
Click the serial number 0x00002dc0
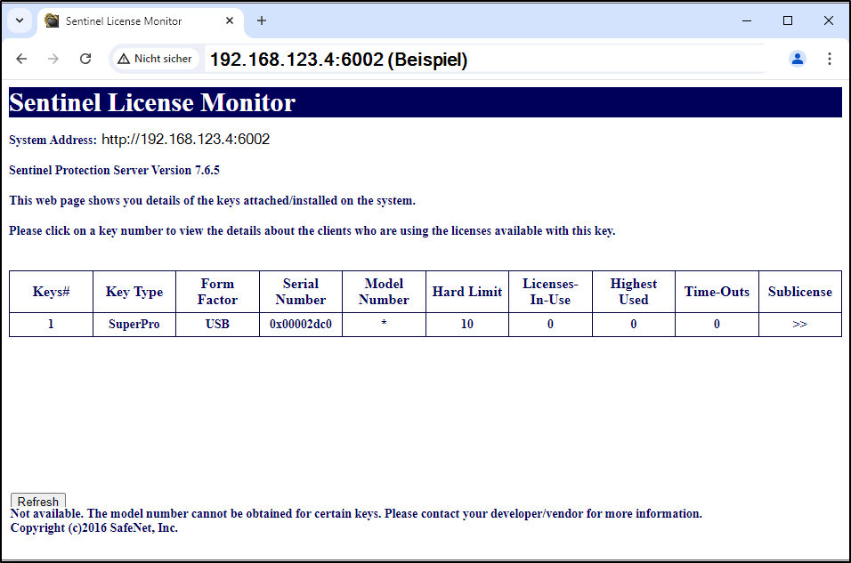coord(301,325)
